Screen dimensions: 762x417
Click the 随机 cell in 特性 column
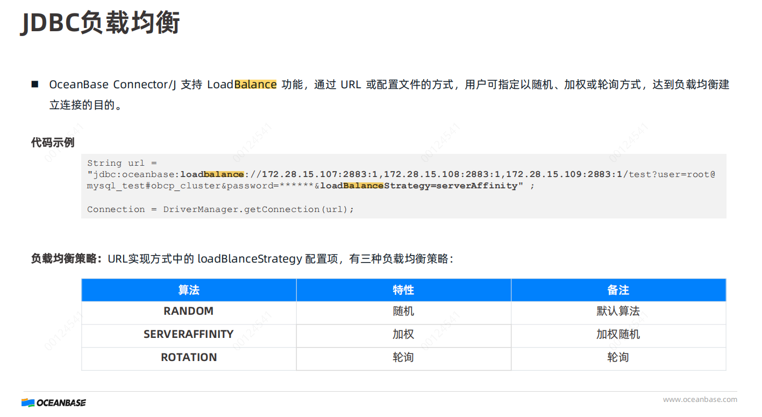pos(403,311)
